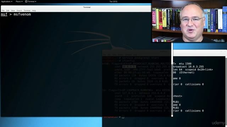Click 'broadcast 10.0.3.255' in background terminal
This screenshot has width=227, height=127.
(x=188, y=67)
